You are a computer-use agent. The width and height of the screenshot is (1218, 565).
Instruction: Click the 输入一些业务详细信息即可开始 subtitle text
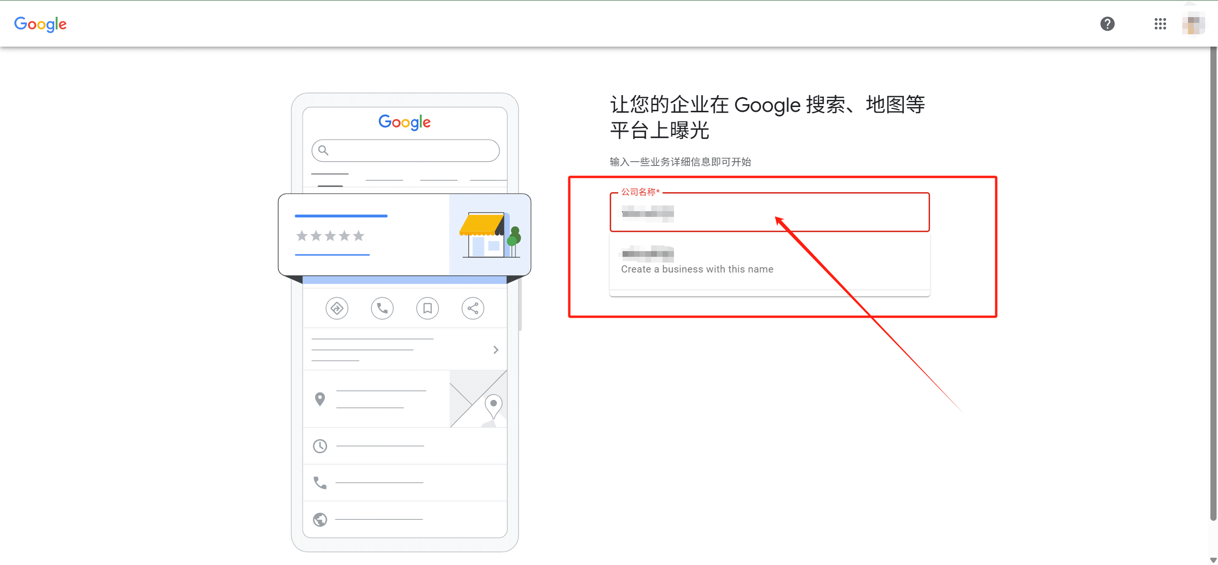(680, 162)
